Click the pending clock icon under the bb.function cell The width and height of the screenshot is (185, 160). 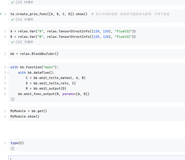(x=12, y=99)
